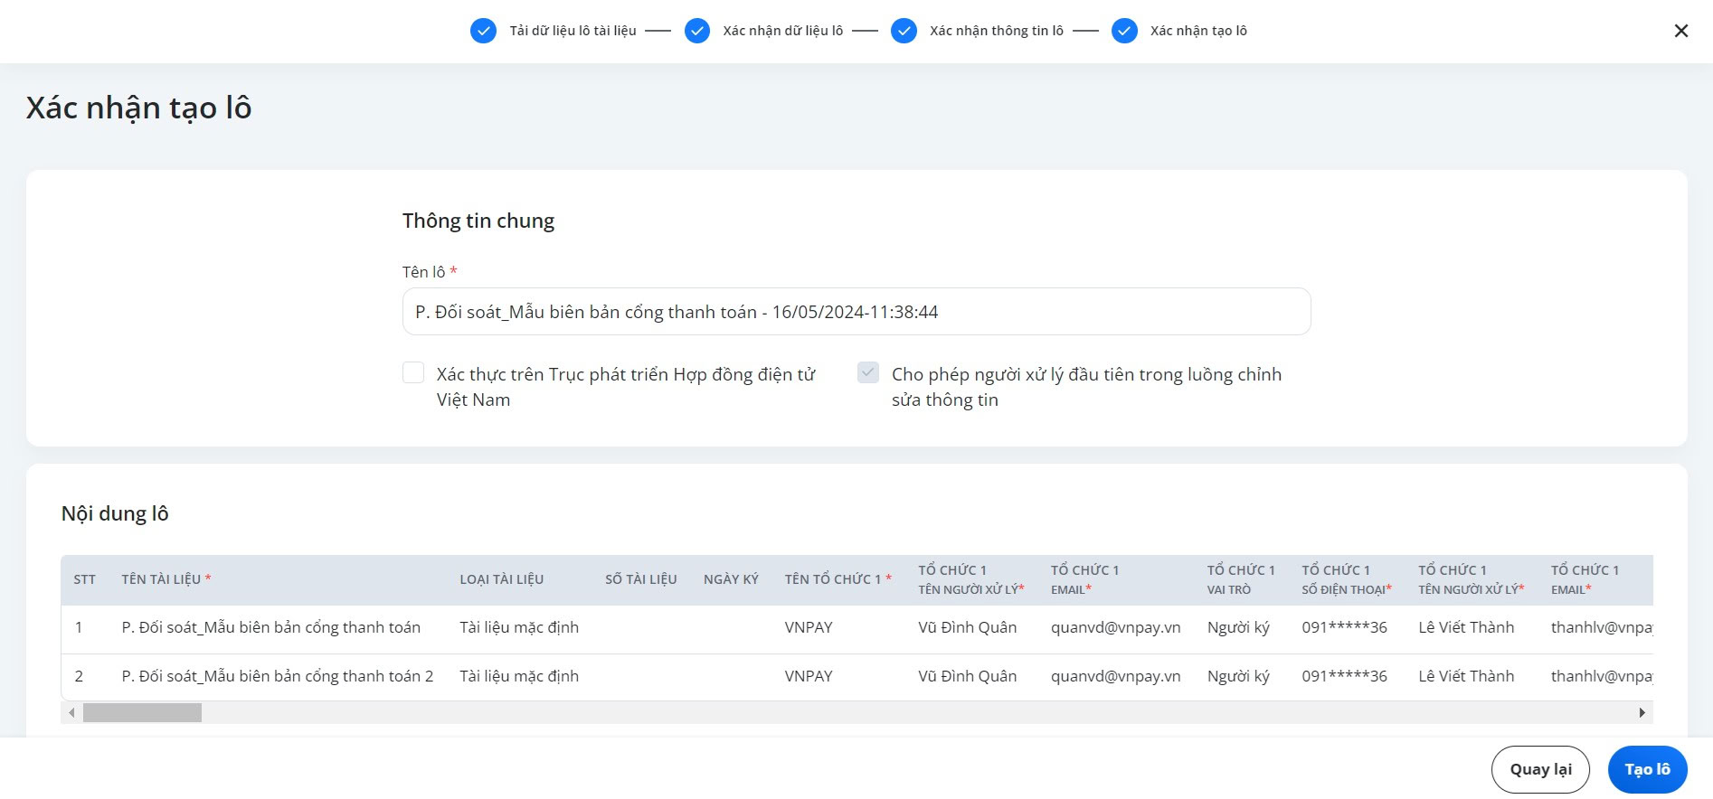Click the horizontal scrollbar thumb
The width and height of the screenshot is (1713, 799).
pyautogui.click(x=142, y=713)
